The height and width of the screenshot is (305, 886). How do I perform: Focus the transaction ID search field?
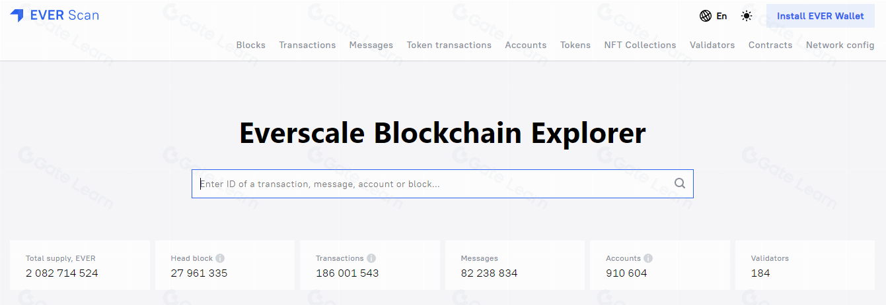(x=443, y=184)
